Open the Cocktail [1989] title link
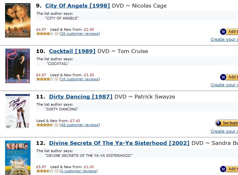This screenshot has height=175, width=238. coord(72,51)
